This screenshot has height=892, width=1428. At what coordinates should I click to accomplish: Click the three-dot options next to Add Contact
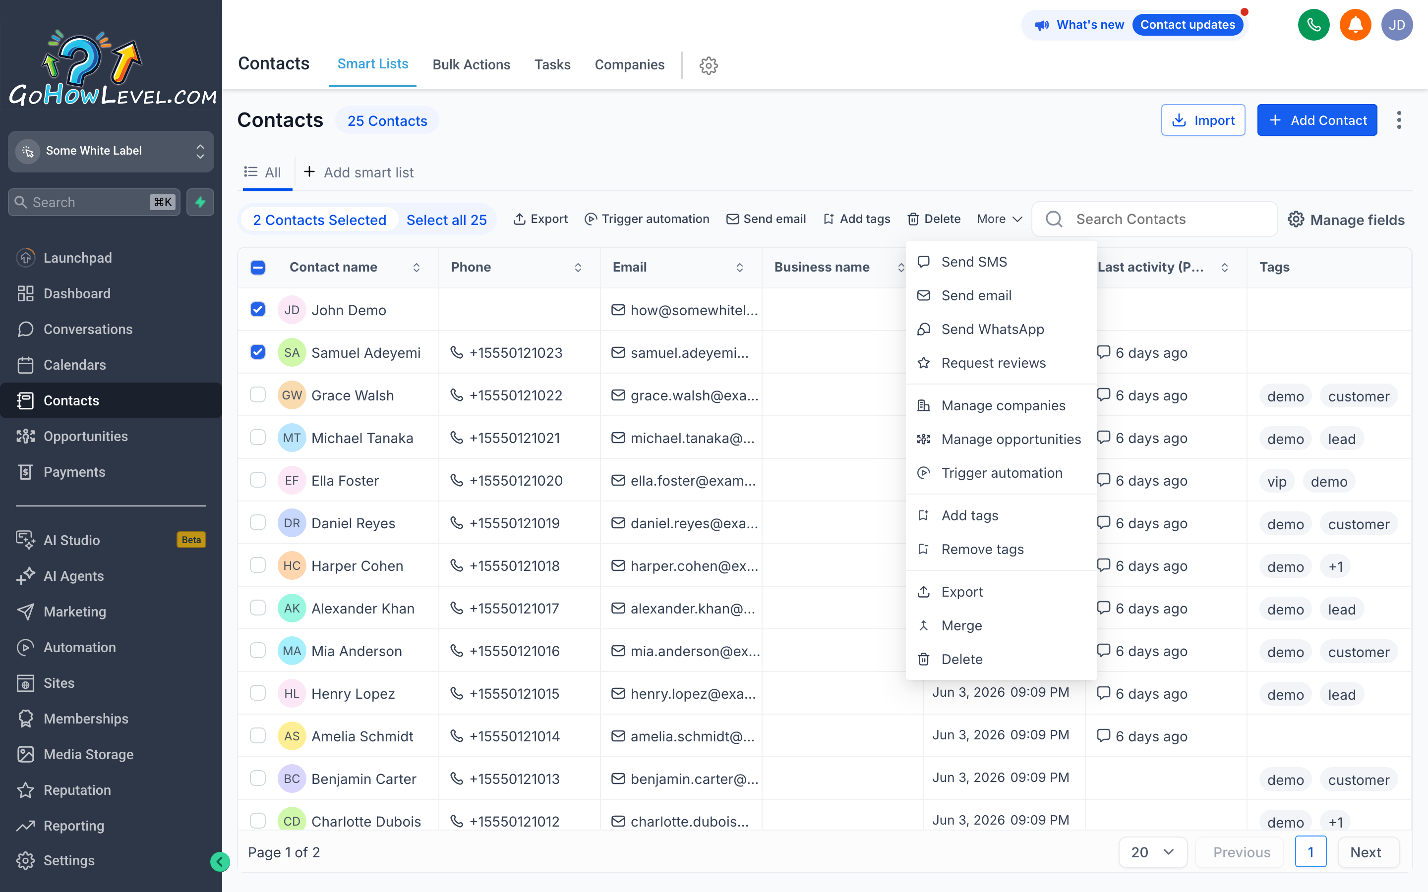coord(1399,120)
